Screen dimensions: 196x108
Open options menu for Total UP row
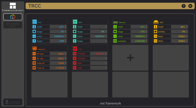coord(66,63)
